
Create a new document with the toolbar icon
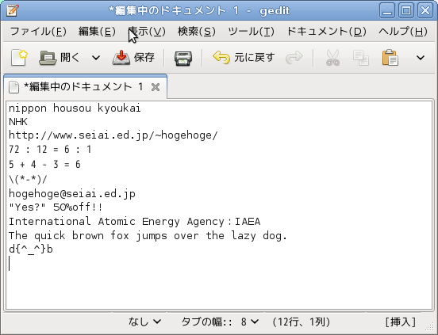coord(19,57)
